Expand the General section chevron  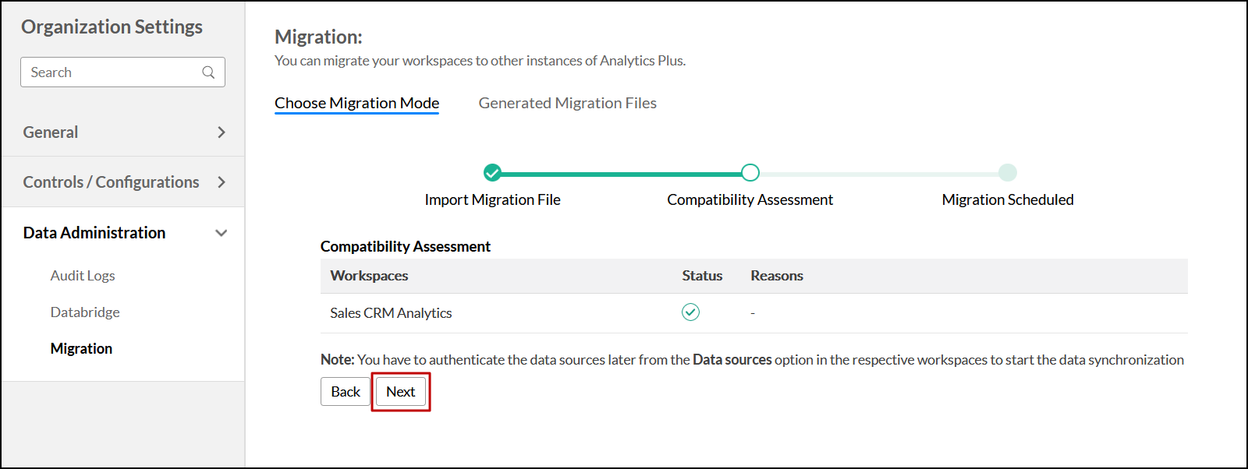pyautogui.click(x=222, y=132)
